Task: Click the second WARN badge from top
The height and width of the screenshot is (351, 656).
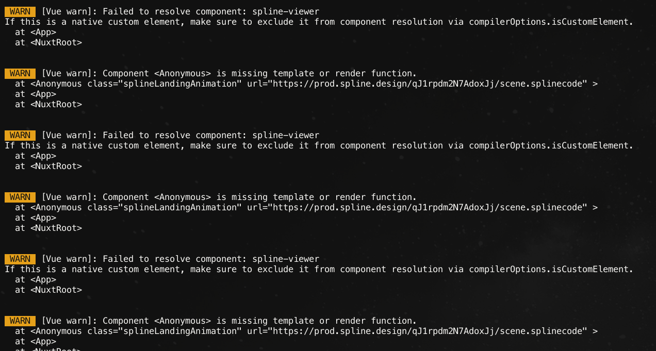Action: 20,73
